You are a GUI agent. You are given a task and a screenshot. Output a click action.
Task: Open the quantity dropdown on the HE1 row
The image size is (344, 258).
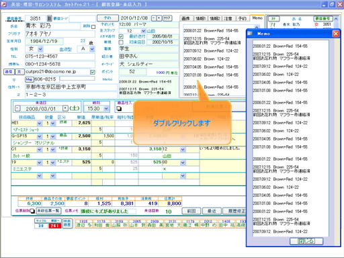tap(53, 123)
